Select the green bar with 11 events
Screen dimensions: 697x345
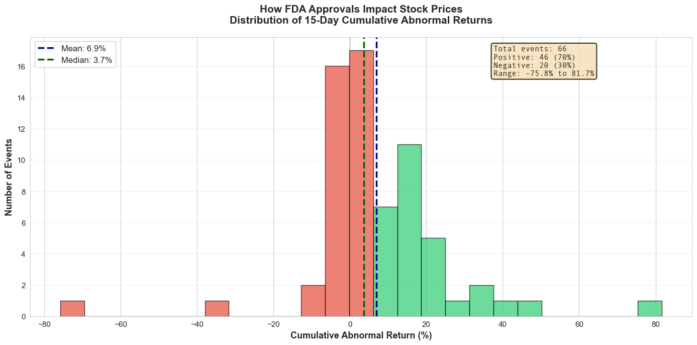pyautogui.click(x=409, y=230)
